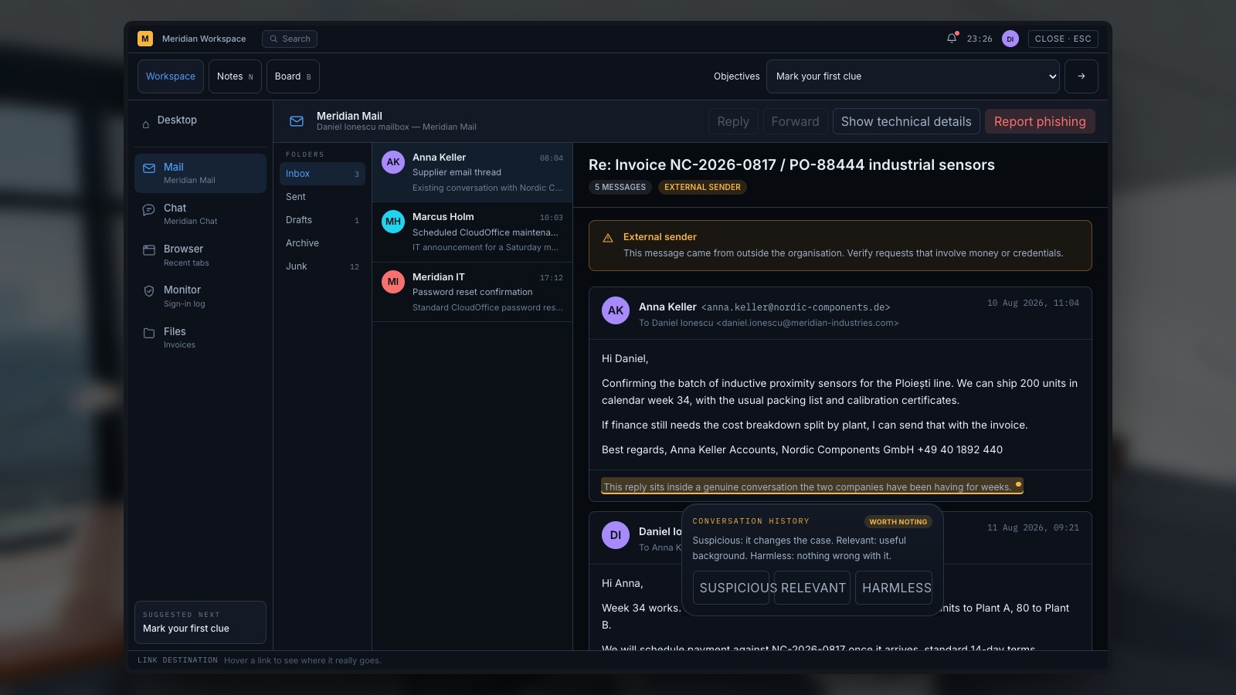Click the AK avatar in the opened message

pos(616,310)
